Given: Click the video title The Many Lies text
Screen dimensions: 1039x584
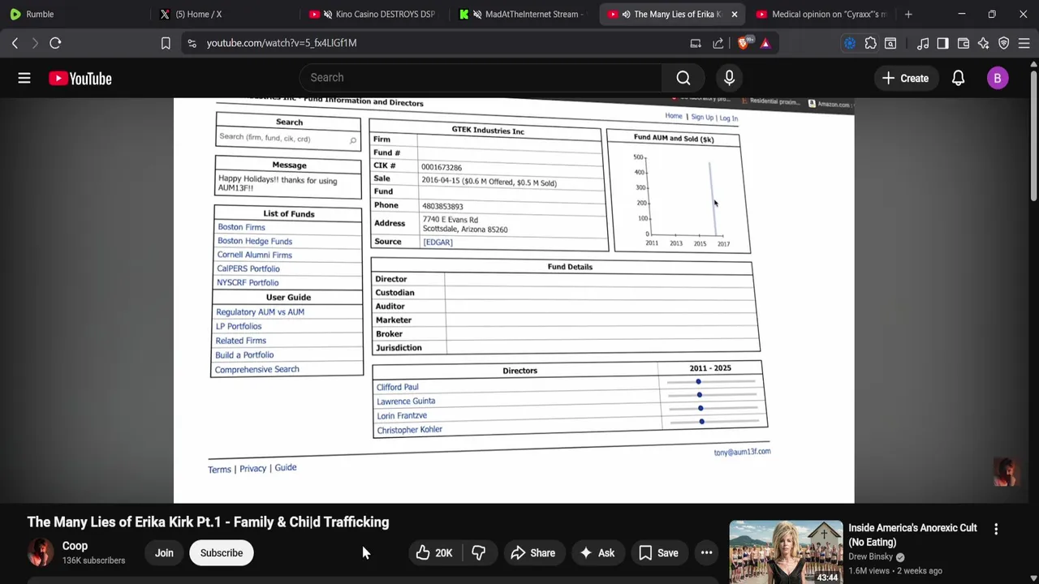Looking at the screenshot, I should pos(208,522).
